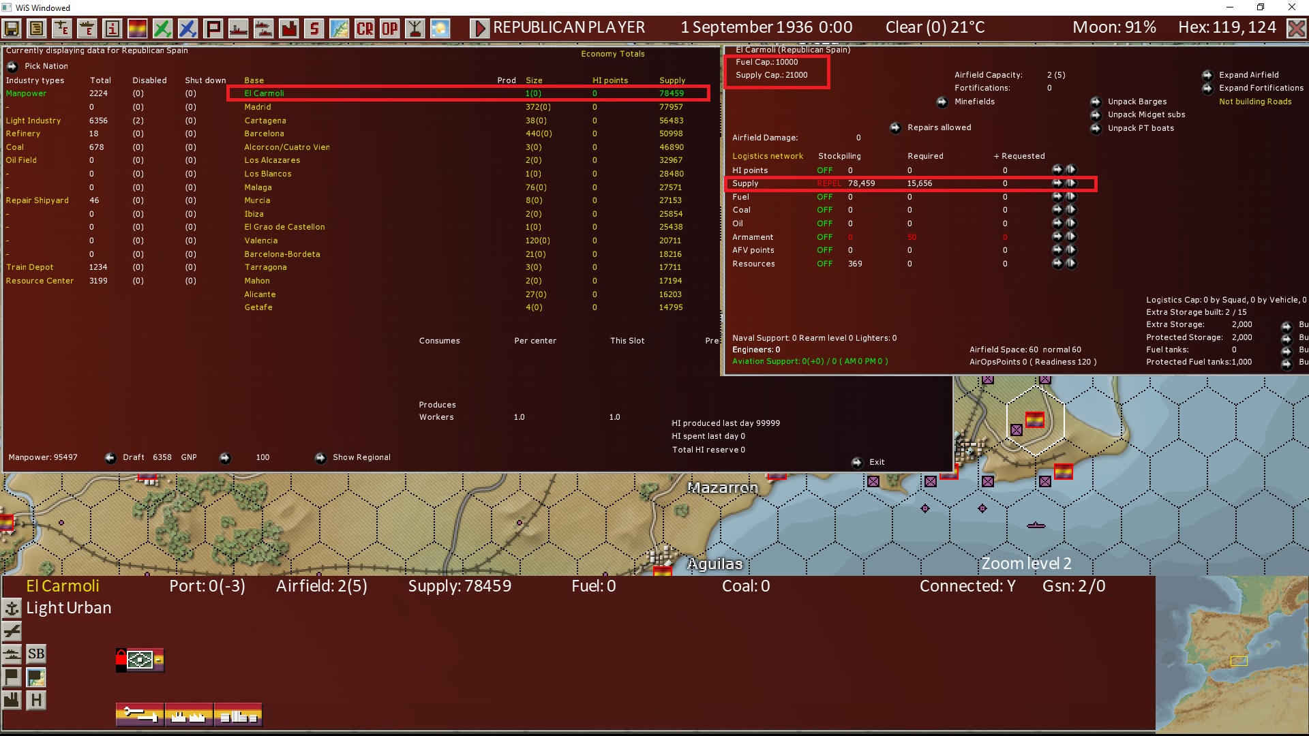The height and width of the screenshot is (736, 1309).
Task: Select the green aircraft toolbar icon
Action: [x=163, y=29]
